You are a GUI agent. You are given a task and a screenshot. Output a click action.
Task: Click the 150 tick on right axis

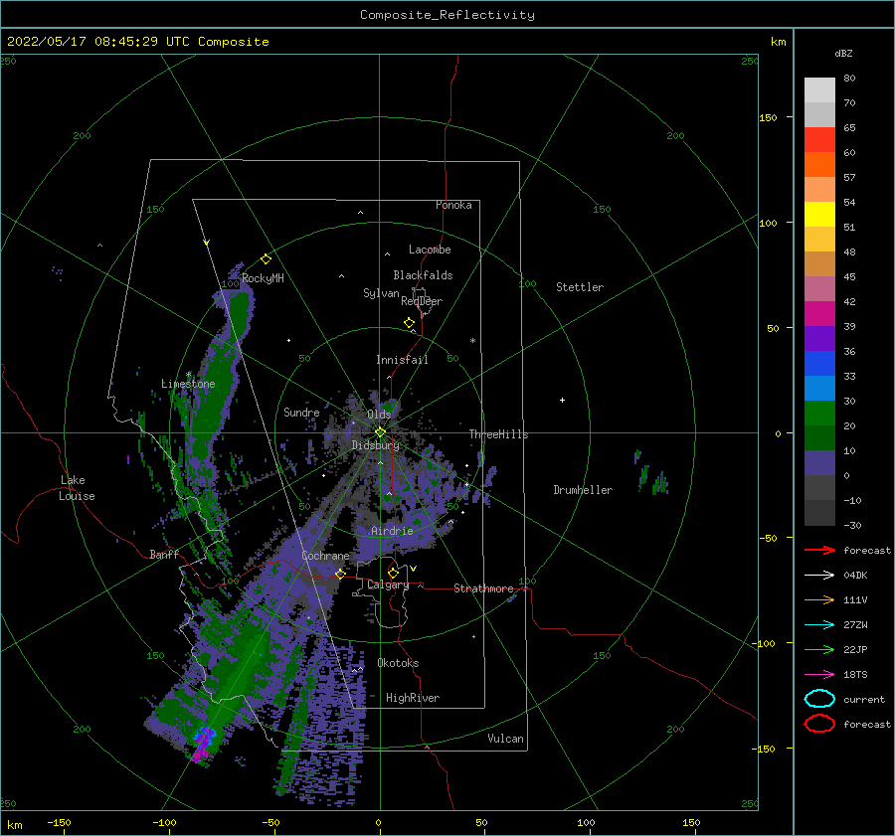pyautogui.click(x=769, y=117)
